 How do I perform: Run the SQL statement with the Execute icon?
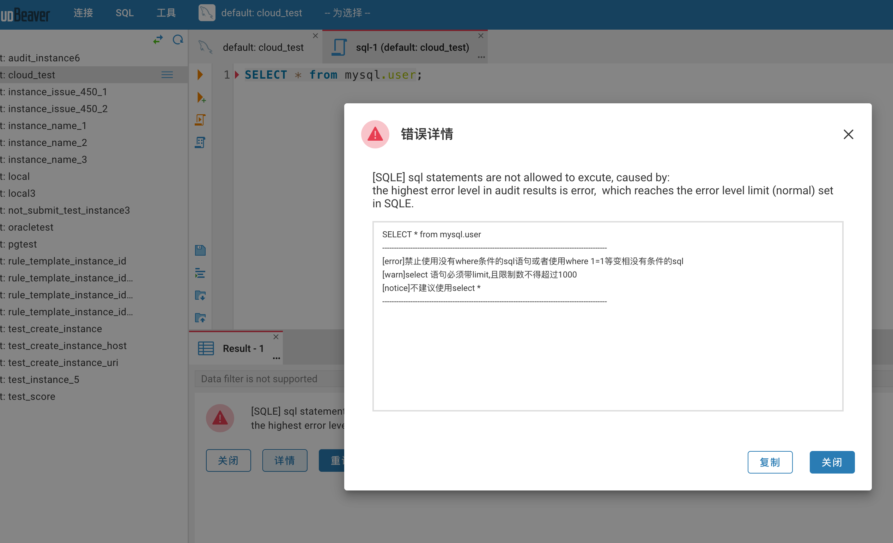[x=200, y=75]
